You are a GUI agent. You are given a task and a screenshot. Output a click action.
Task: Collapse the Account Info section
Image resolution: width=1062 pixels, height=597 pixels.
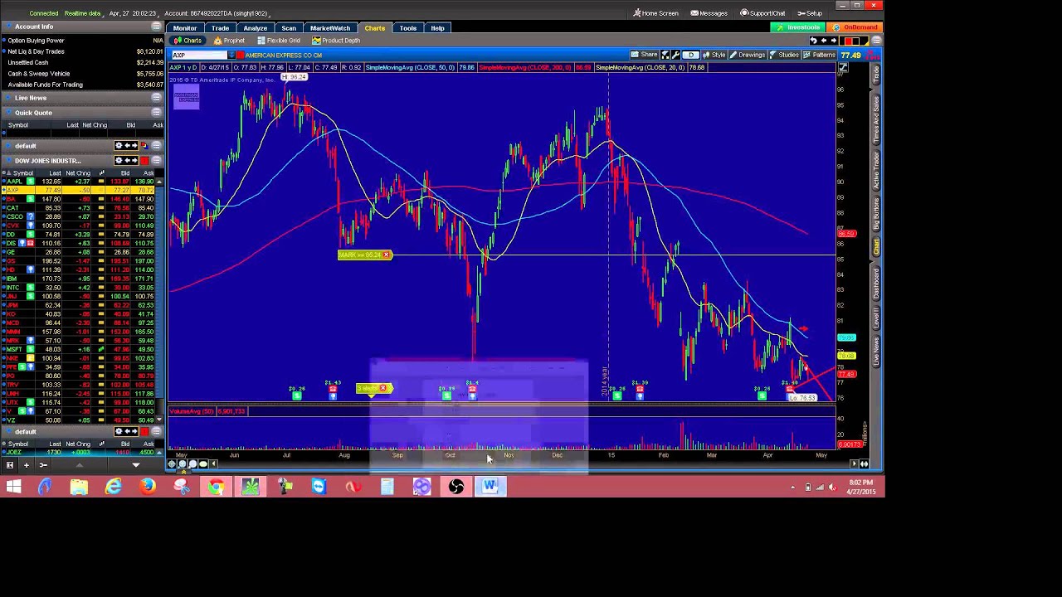pos(8,27)
